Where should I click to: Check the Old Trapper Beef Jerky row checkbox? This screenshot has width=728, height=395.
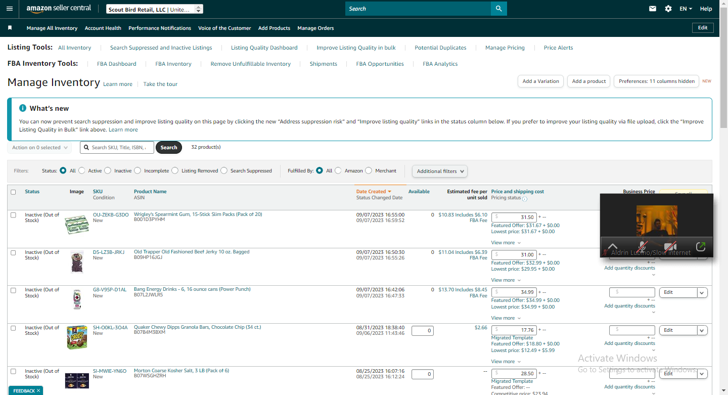tap(14, 252)
